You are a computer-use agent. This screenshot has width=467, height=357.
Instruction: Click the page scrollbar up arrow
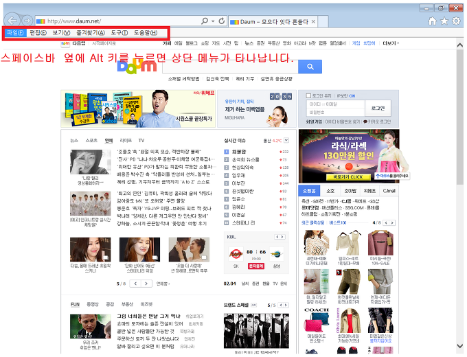[x=460, y=45]
